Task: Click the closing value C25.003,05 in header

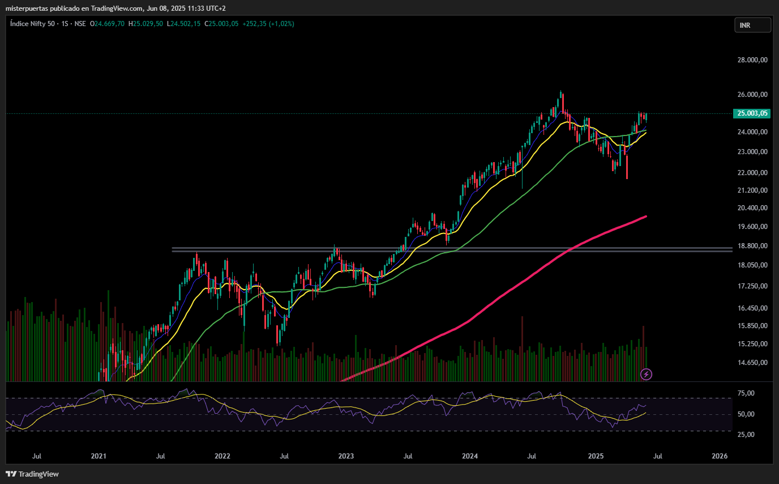Action: coord(221,24)
